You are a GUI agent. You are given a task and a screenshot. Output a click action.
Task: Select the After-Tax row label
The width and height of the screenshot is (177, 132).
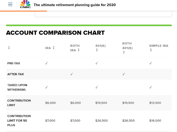pyautogui.click(x=16, y=74)
